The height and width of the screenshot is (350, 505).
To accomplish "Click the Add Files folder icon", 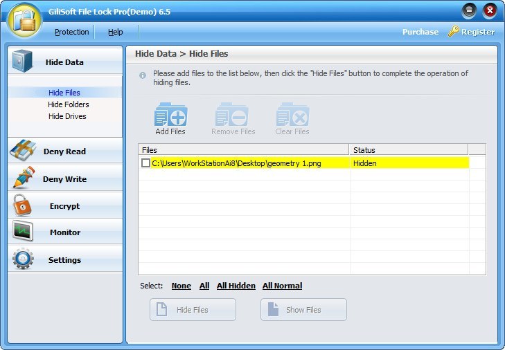I will (x=170, y=115).
